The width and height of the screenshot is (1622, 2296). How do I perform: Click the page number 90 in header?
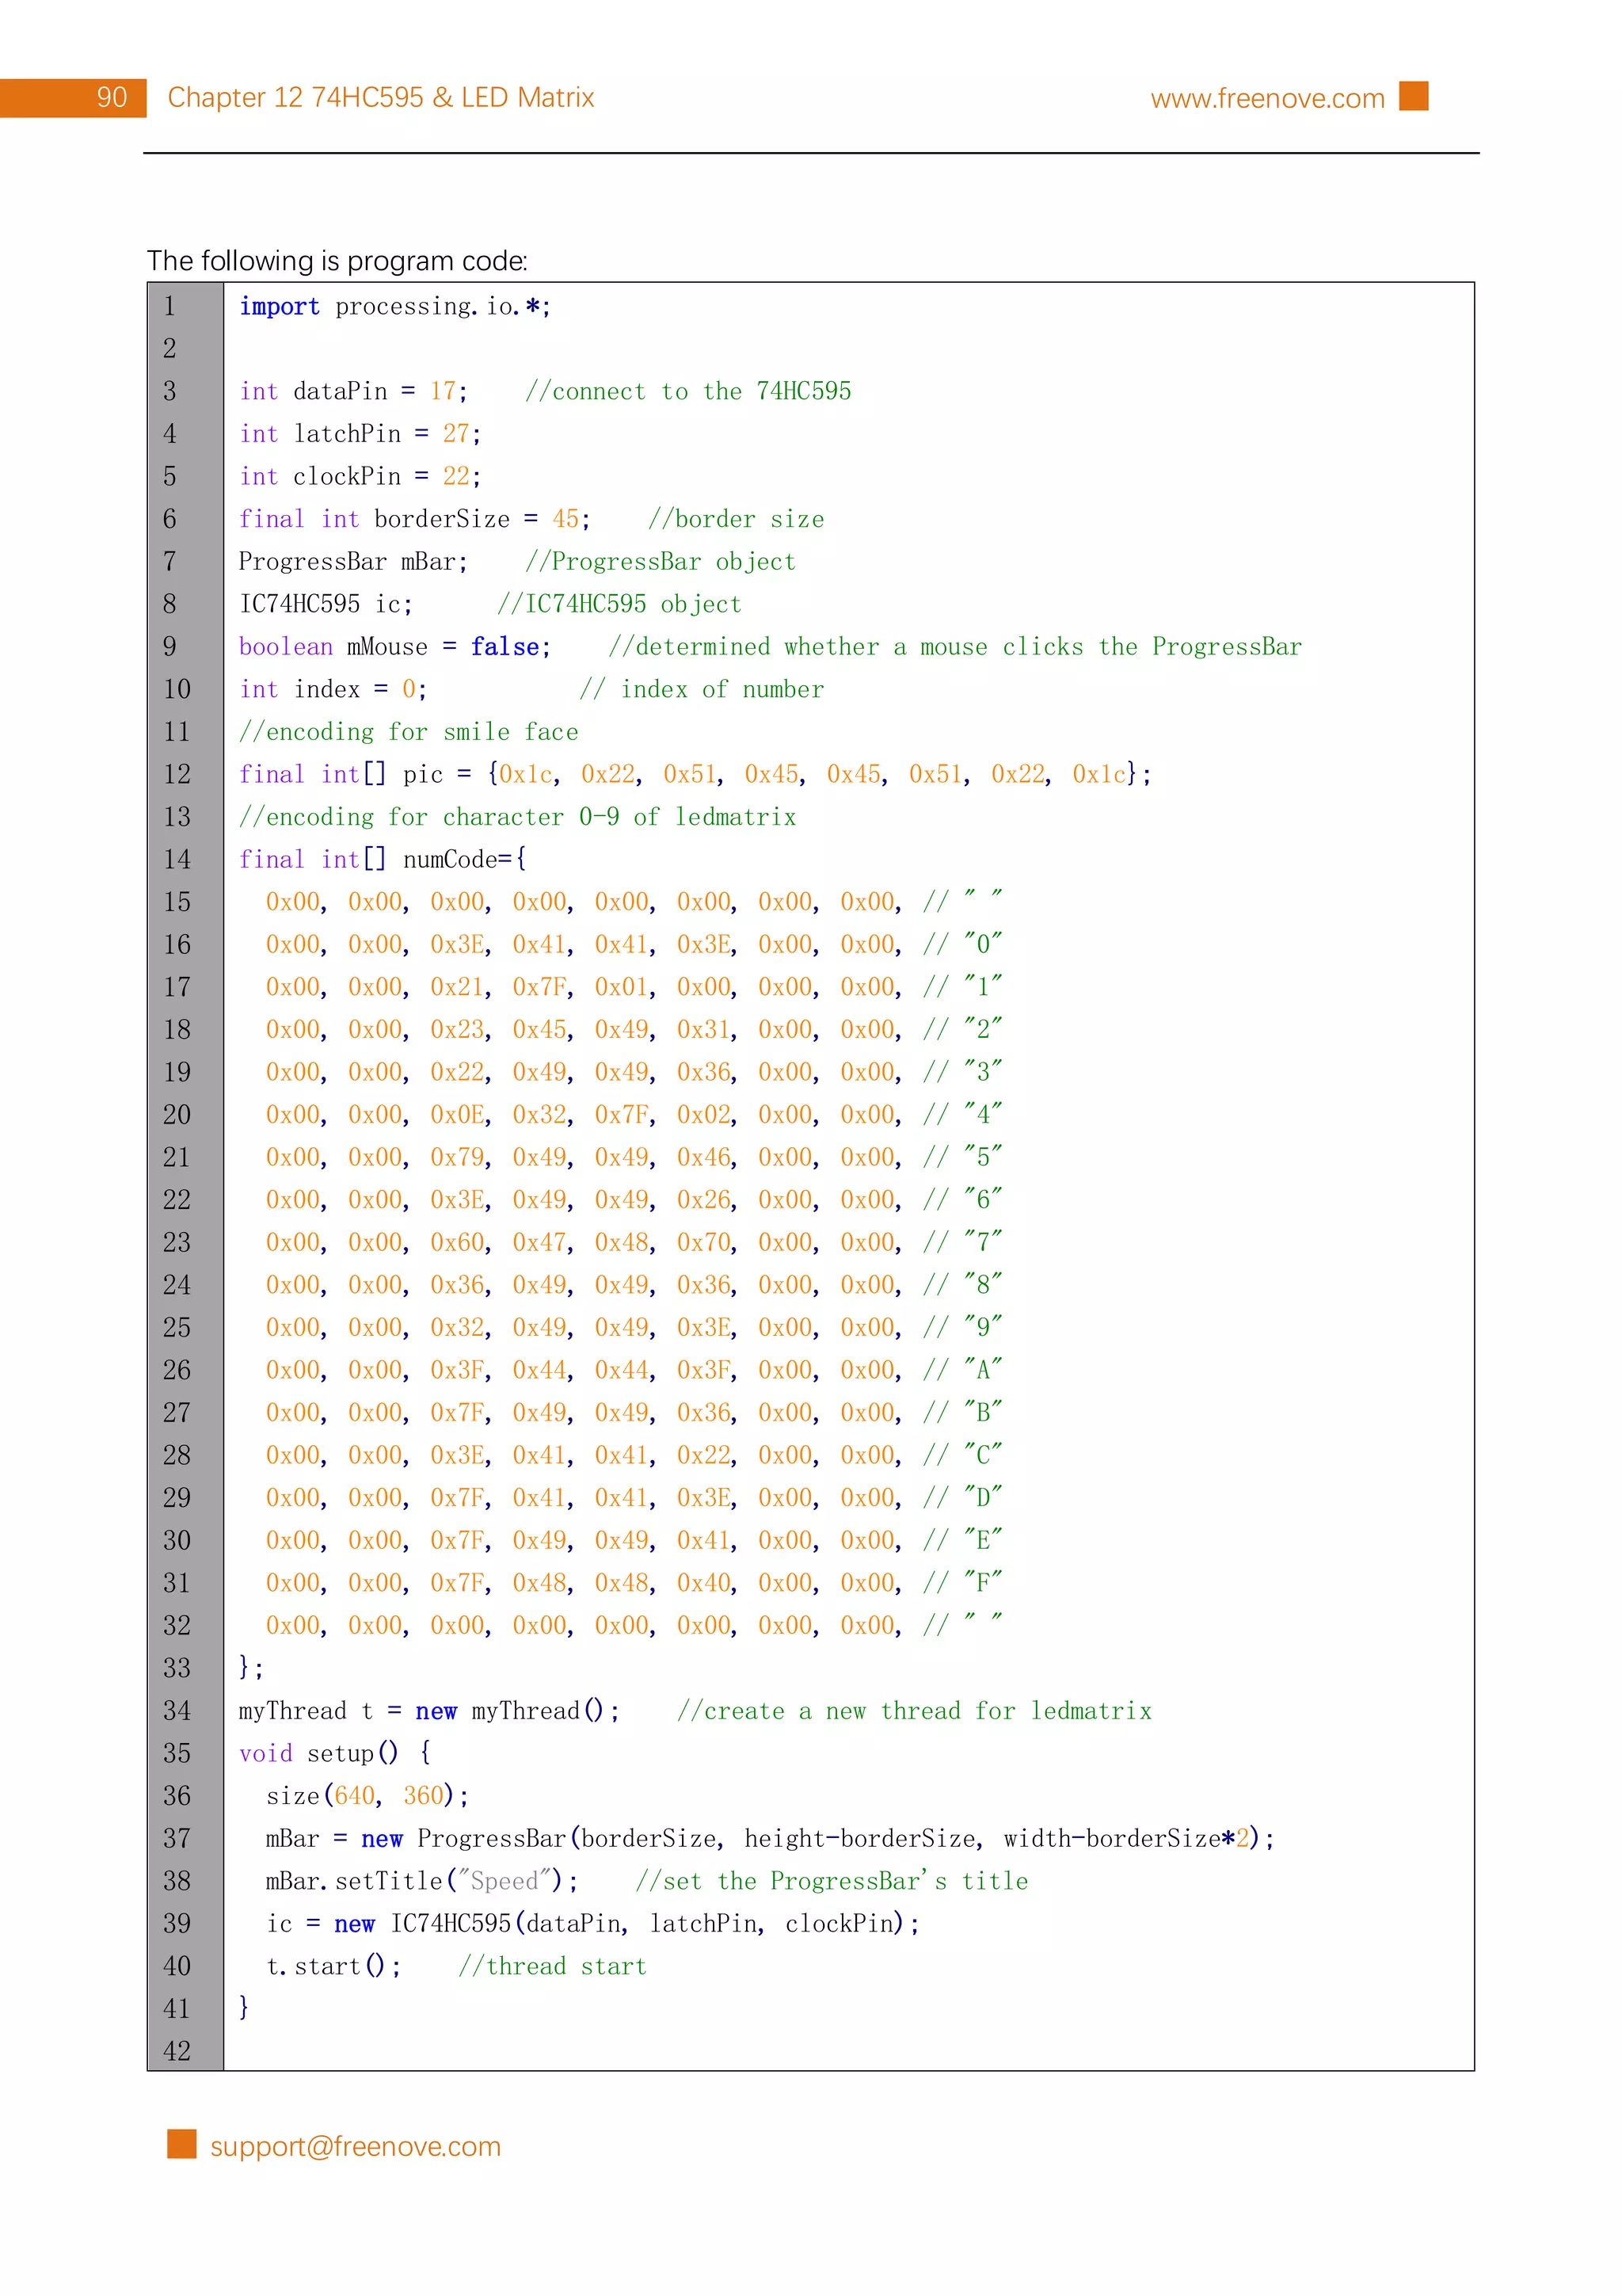(112, 97)
